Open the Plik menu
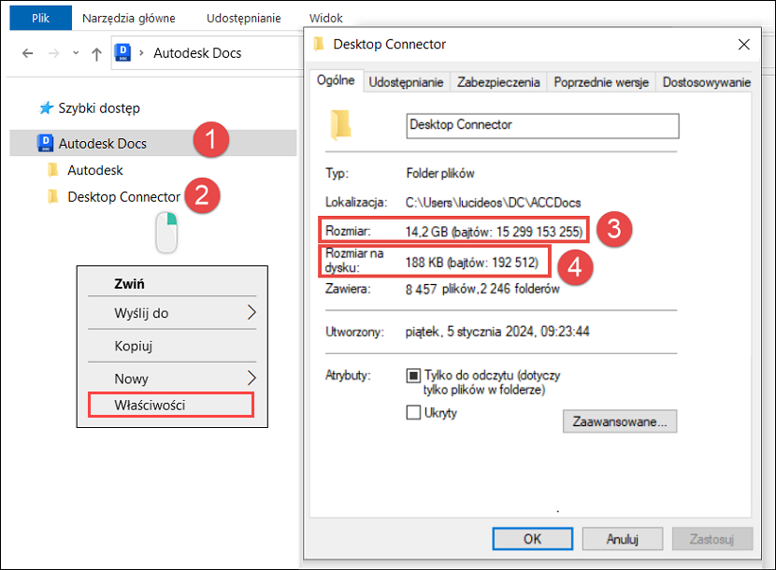 tap(40, 19)
